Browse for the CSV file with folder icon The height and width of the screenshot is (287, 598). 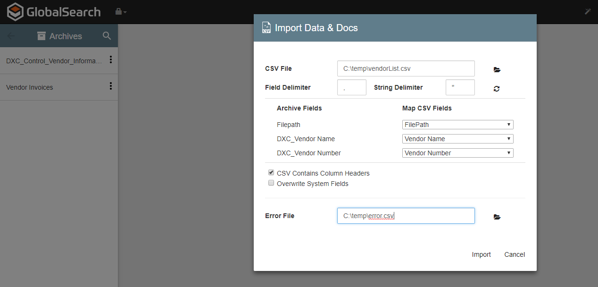coord(497,69)
